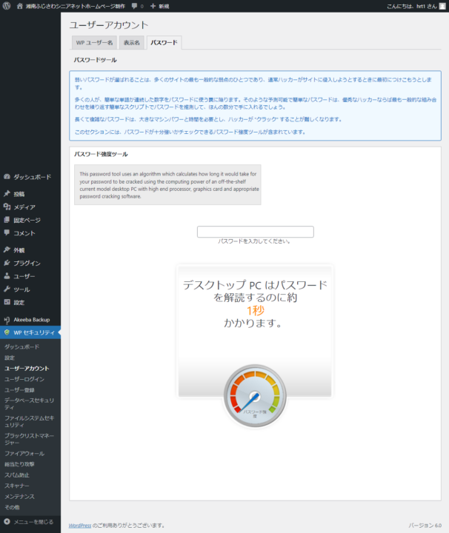Viewport: 449px width, 533px height.
Task: Click the ユーザー person icon
Action: [7, 276]
